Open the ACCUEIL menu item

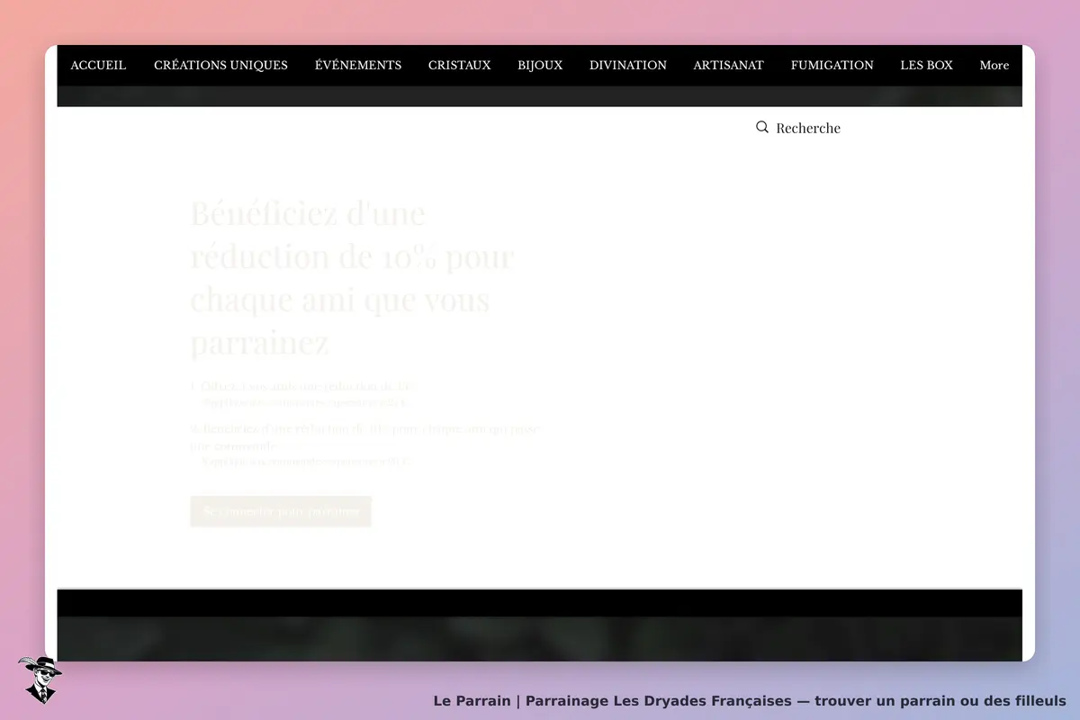98,66
